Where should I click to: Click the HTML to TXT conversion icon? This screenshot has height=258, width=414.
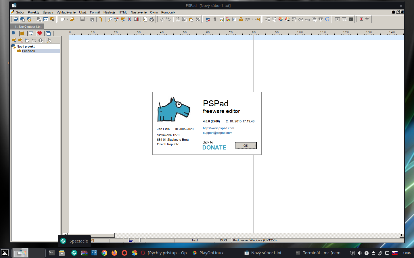click(x=294, y=19)
